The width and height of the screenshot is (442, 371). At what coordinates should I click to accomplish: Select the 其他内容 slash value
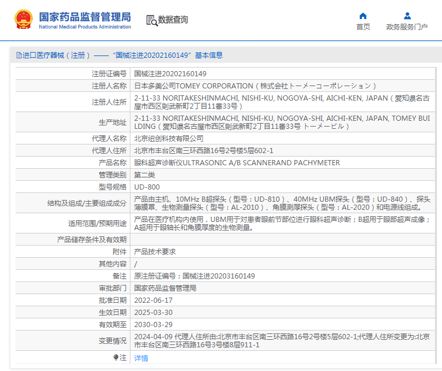pyautogui.click(x=136, y=264)
